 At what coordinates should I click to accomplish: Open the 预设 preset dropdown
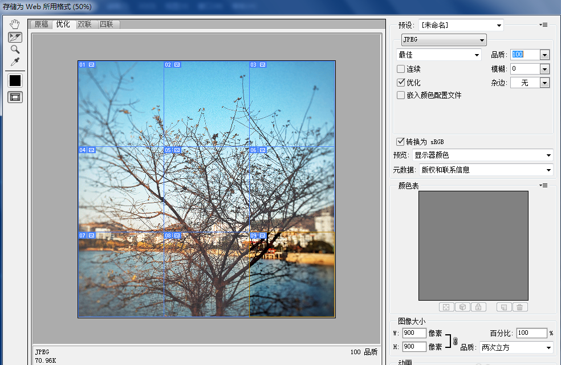pos(461,25)
